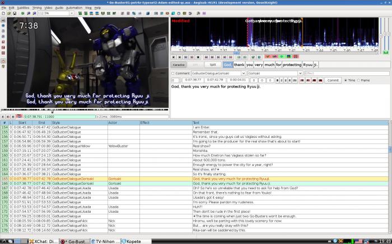Open visual typesetting help icon
This screenshot has height=244, width=392.
(3, 66)
